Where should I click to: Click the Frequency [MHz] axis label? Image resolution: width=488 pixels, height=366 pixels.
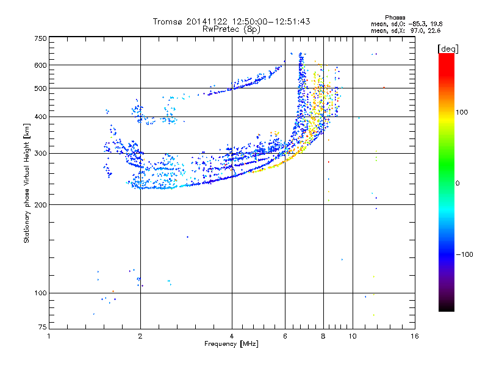point(231,344)
